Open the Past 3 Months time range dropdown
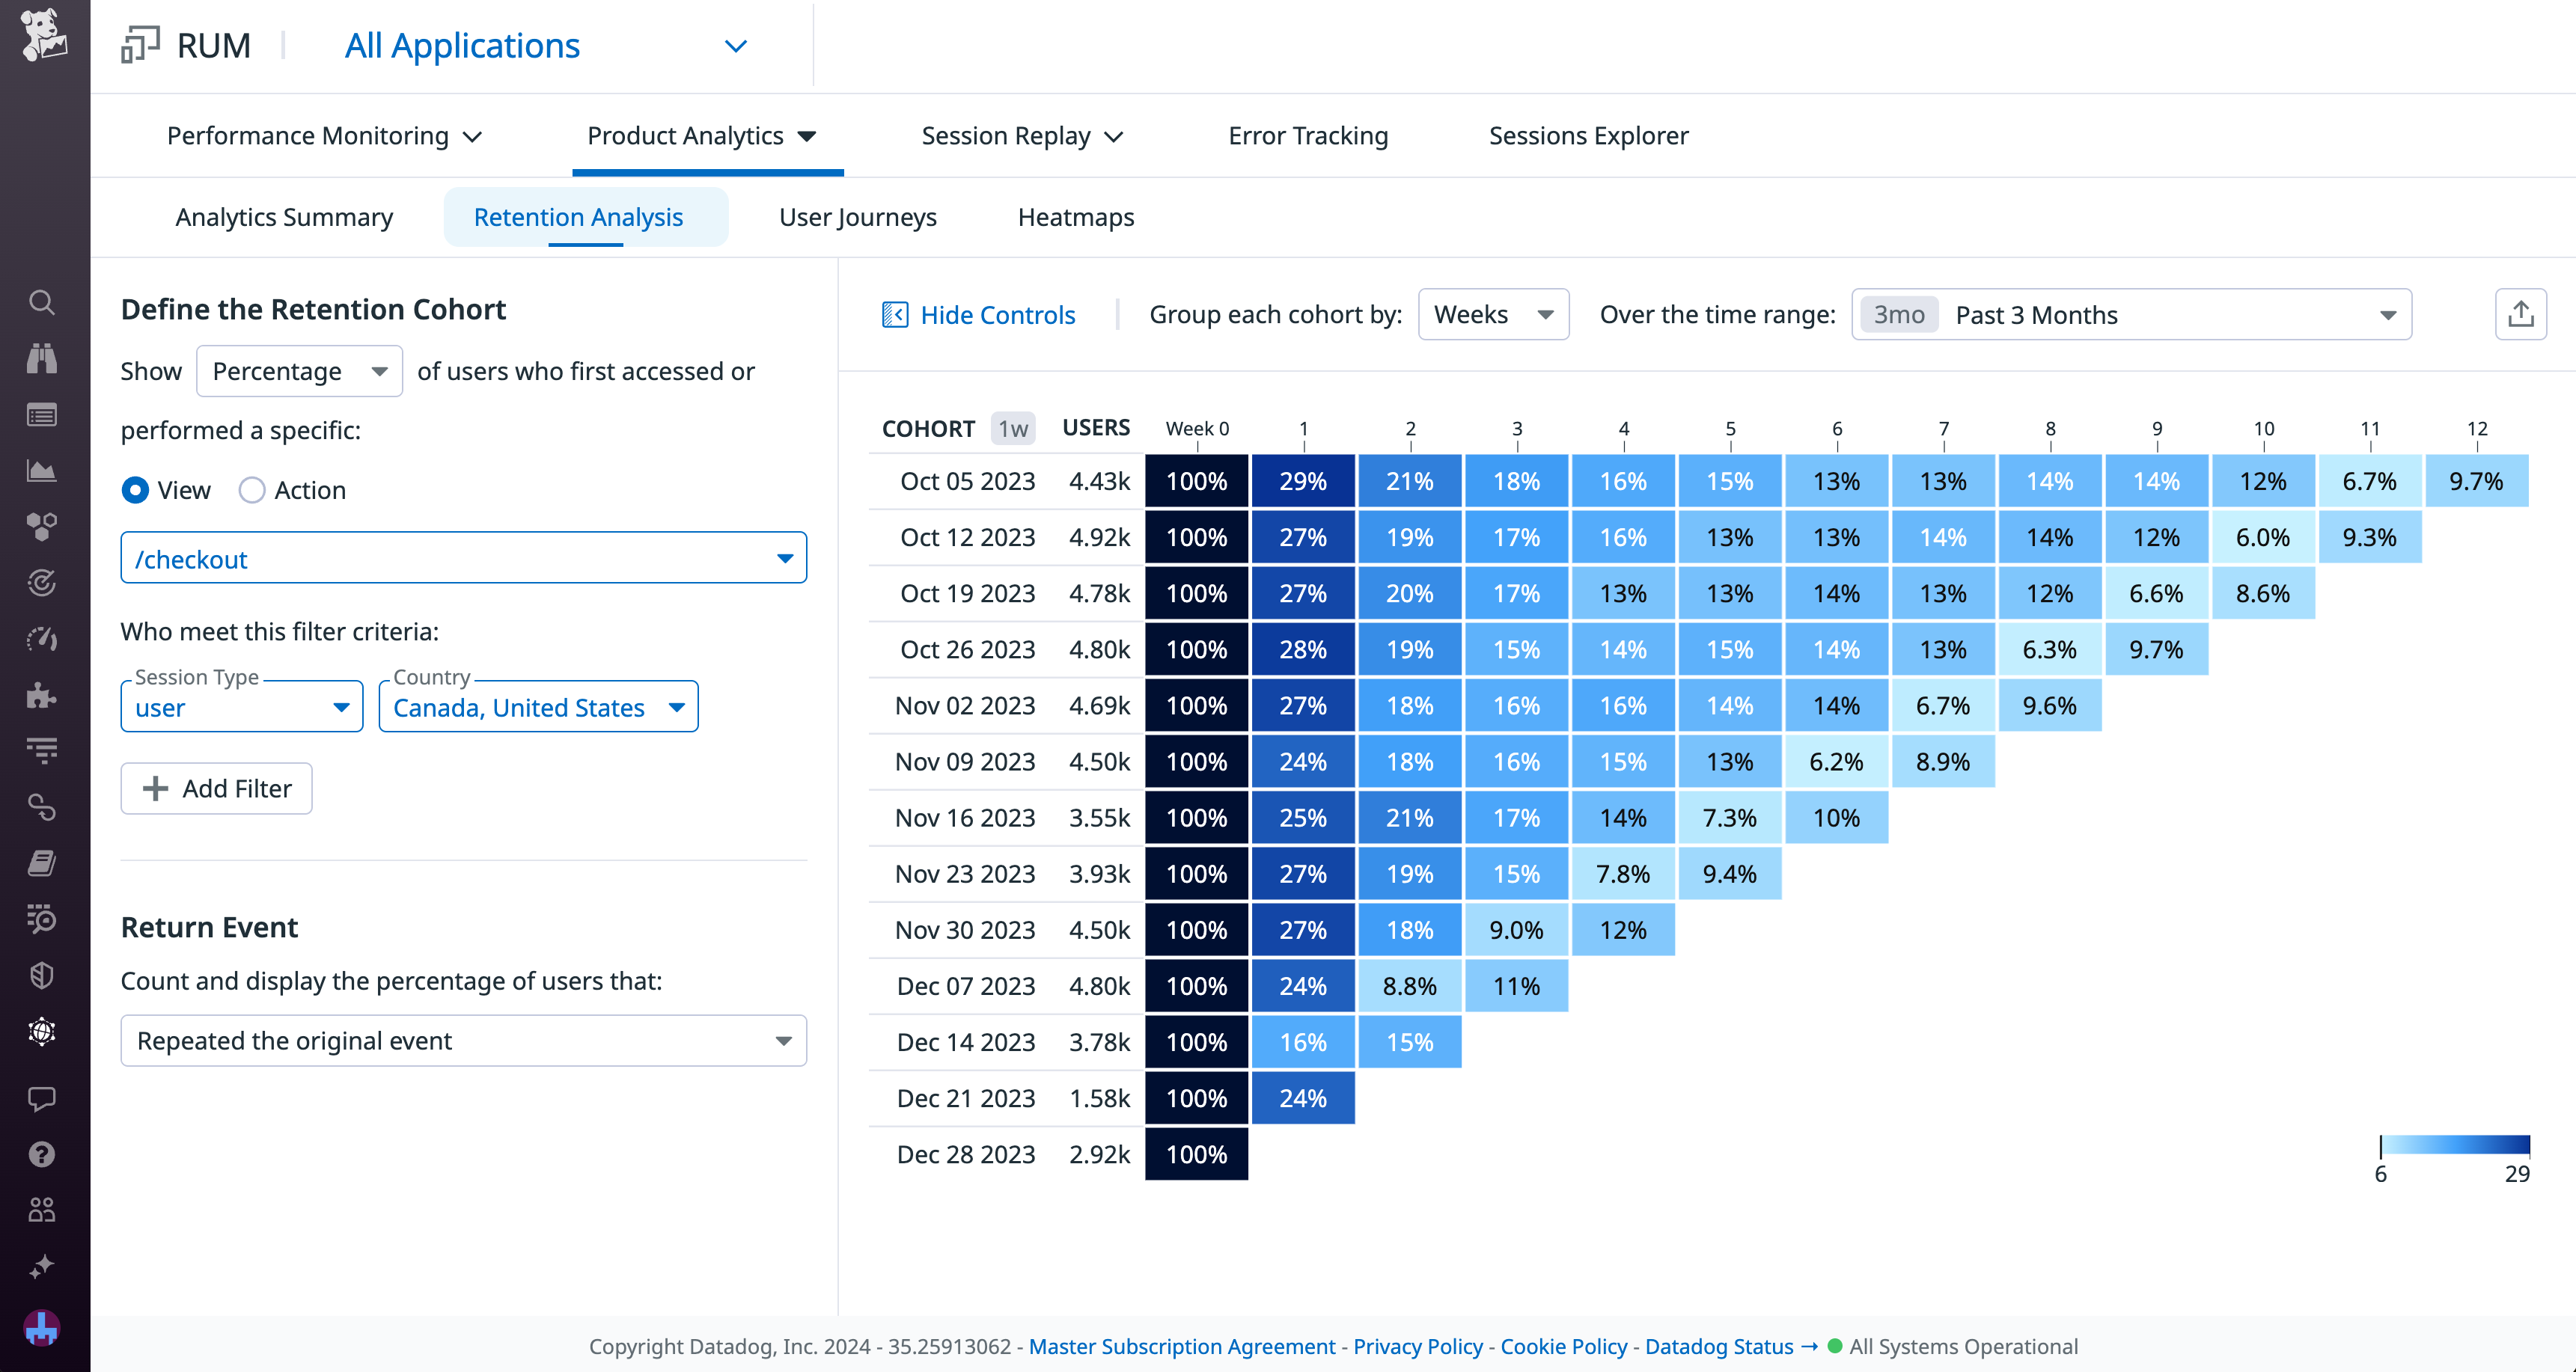 tap(2130, 313)
